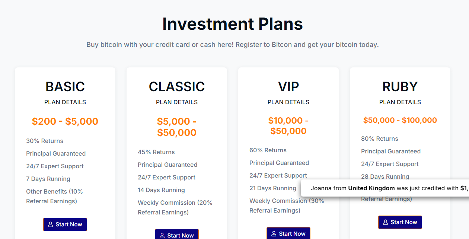The image size is (469, 239).
Task: Click the Investment Plans page heading
Action: [x=233, y=24]
